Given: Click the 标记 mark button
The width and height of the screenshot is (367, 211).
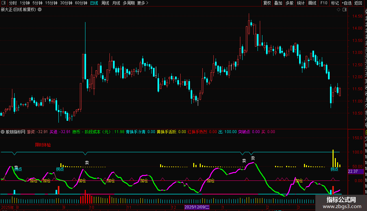Looking at the screenshot, I should 335,3.
